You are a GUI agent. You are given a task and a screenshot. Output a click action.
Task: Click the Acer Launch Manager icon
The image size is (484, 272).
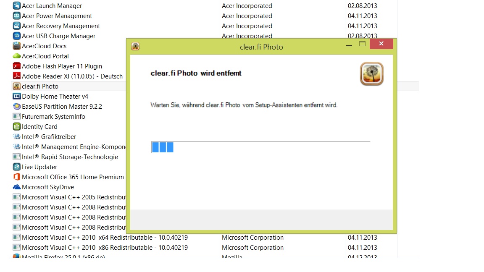17,5
